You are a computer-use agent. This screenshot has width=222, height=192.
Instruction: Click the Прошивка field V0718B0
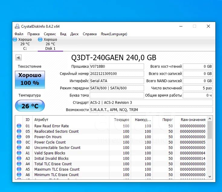pyautogui.click(x=117, y=67)
